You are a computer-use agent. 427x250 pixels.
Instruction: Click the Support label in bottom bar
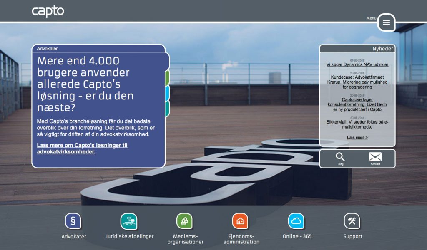353,236
